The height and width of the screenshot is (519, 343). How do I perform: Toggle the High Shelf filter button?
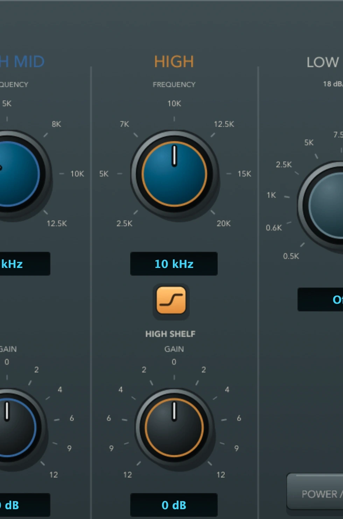171,301
